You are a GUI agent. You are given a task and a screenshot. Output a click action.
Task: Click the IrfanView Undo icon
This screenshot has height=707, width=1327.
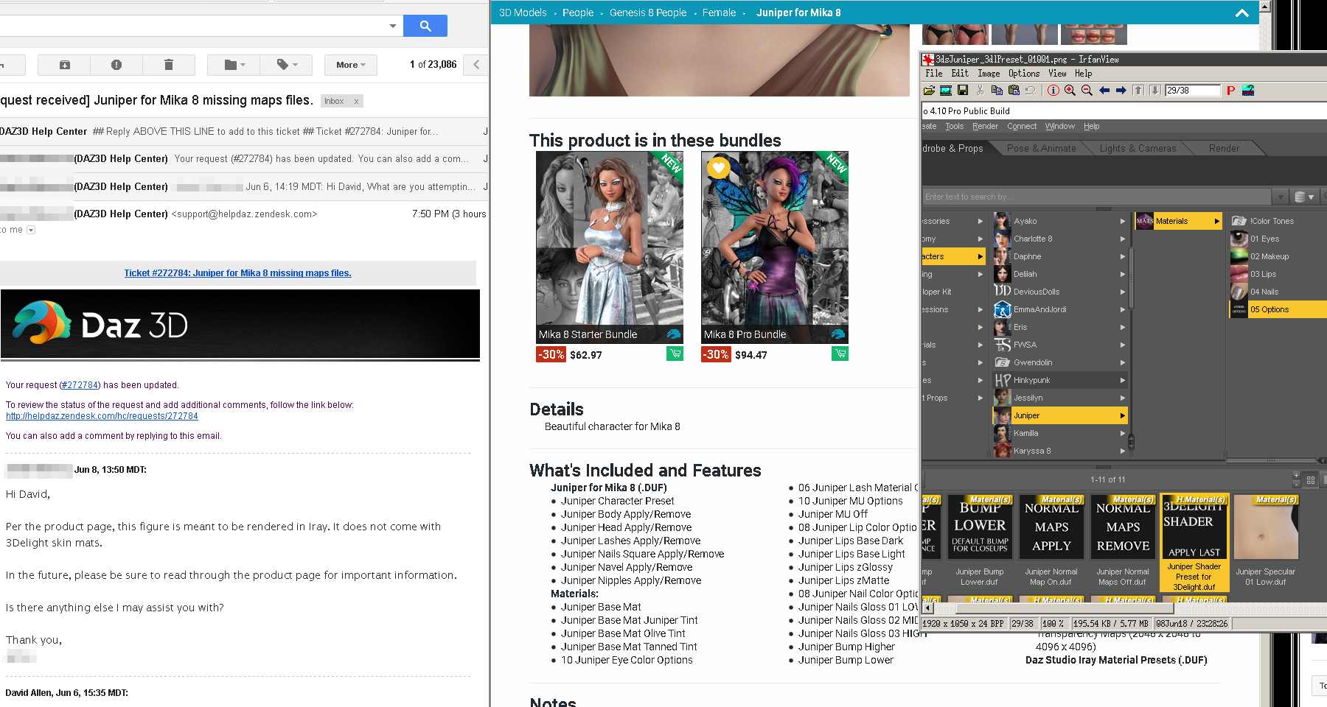[1031, 91]
